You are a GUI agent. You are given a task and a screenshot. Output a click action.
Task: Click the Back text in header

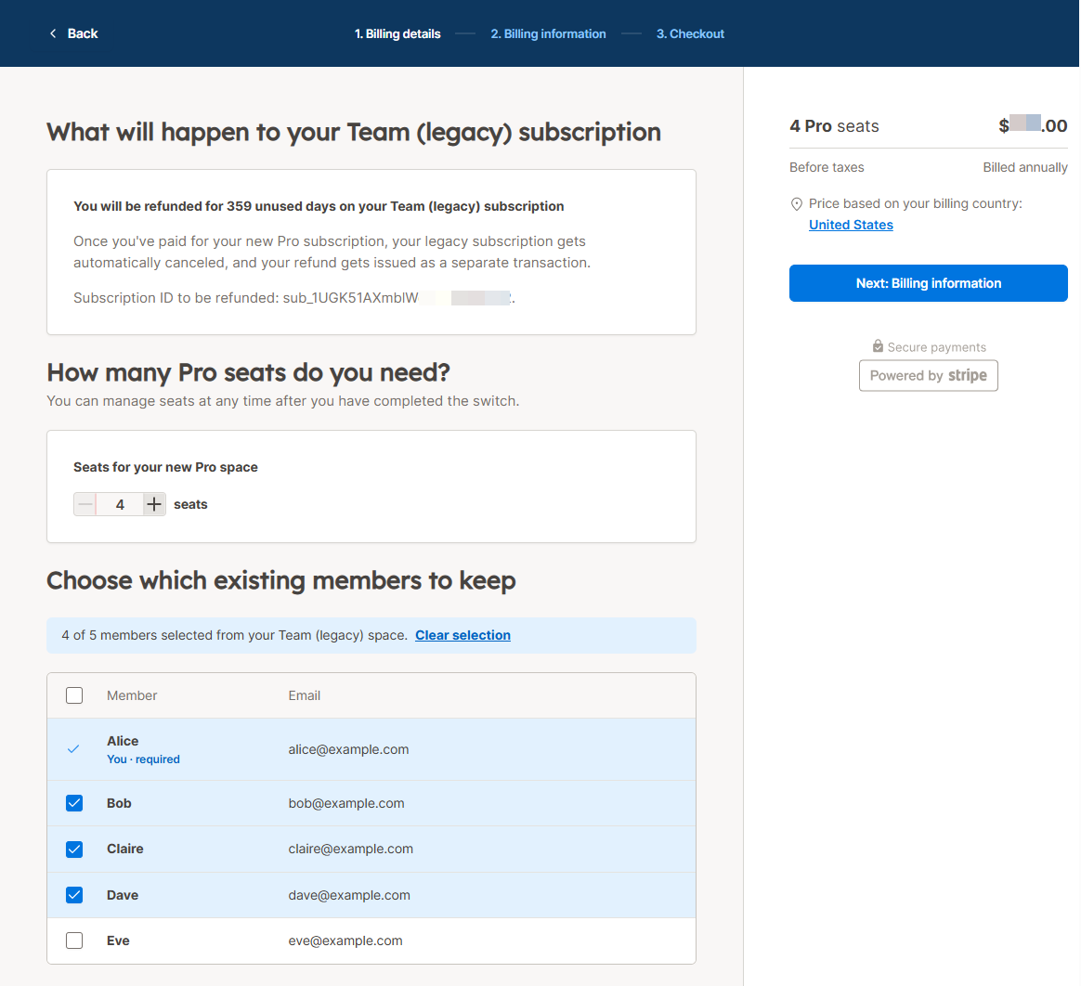coord(83,33)
